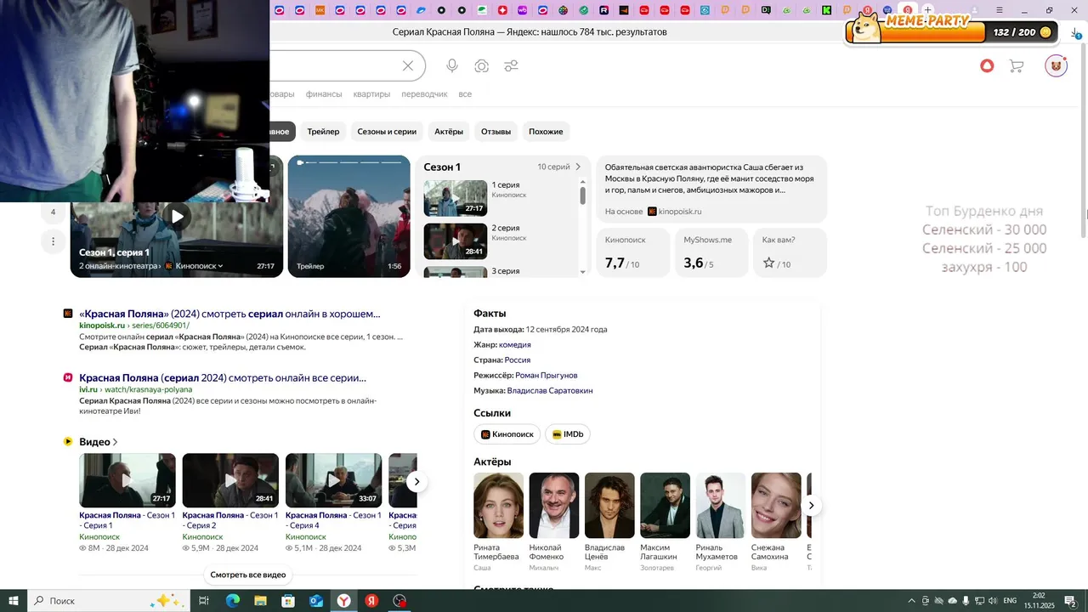1088x612 pixels.
Task: Open the финансы search category
Action: [x=324, y=94]
